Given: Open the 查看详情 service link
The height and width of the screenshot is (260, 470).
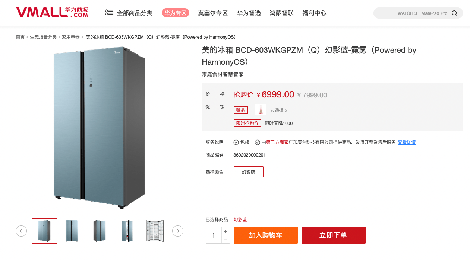Looking at the screenshot, I should pos(407,142).
